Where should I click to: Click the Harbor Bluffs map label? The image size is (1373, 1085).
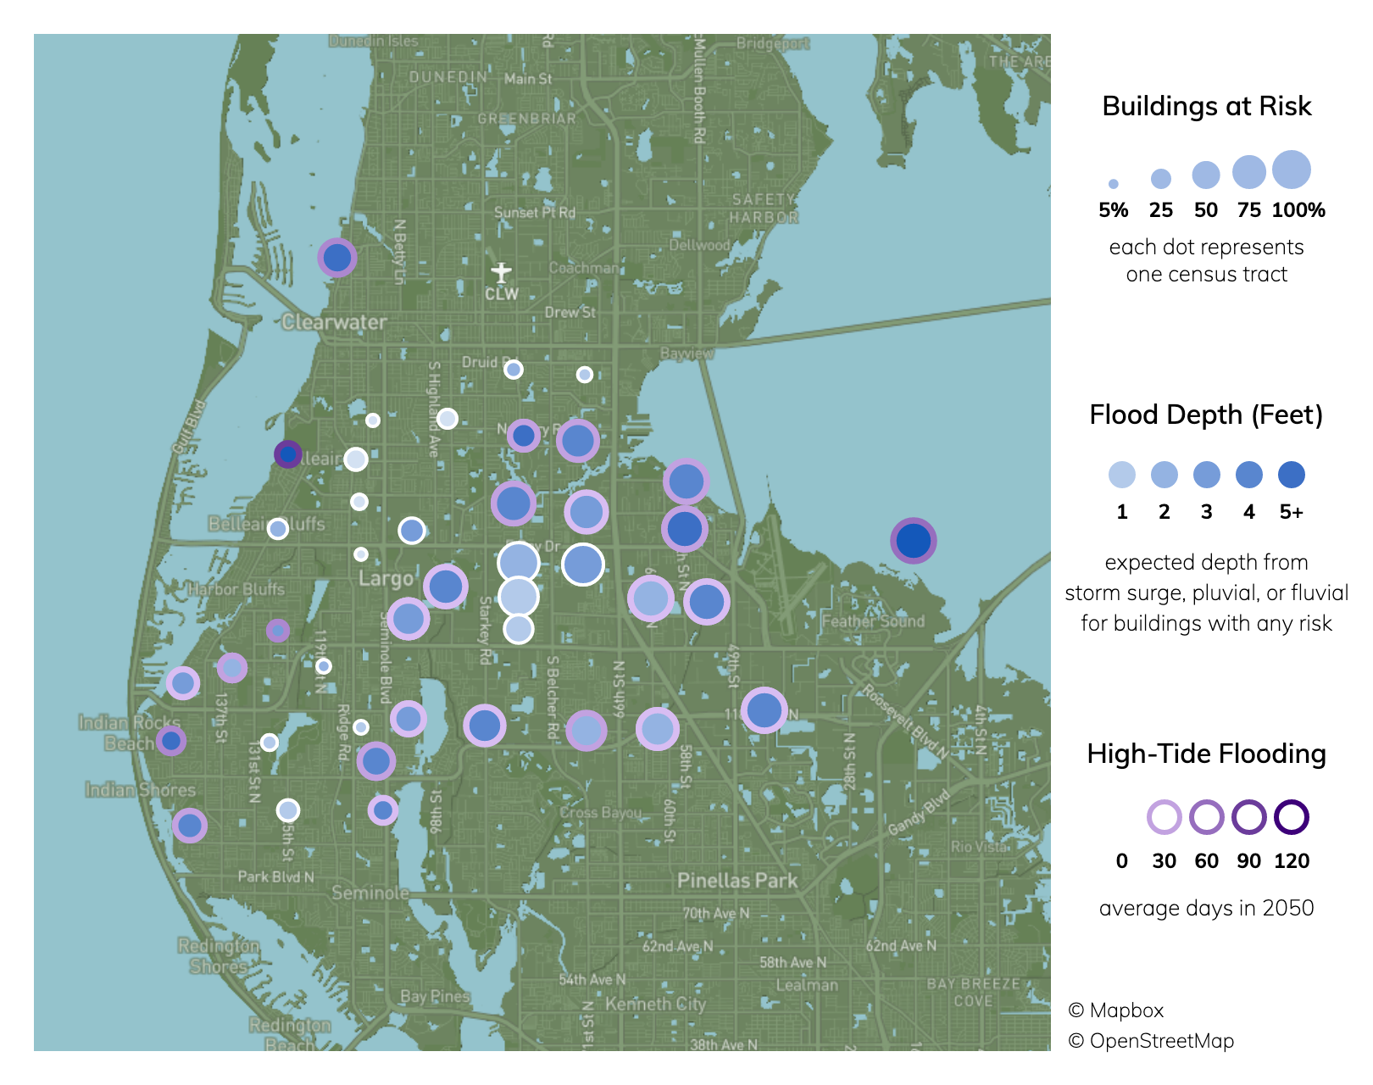(x=236, y=589)
